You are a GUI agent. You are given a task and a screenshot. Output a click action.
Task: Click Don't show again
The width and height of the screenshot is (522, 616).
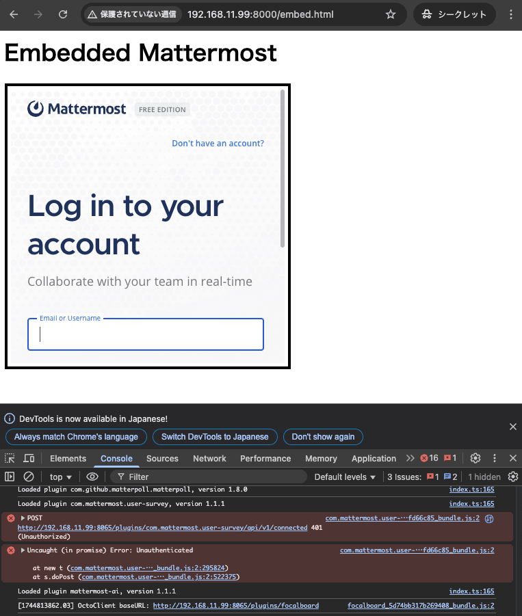(x=323, y=437)
